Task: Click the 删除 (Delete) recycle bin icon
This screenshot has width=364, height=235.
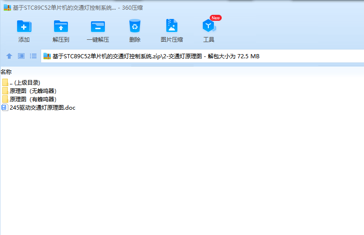Action: point(134,25)
